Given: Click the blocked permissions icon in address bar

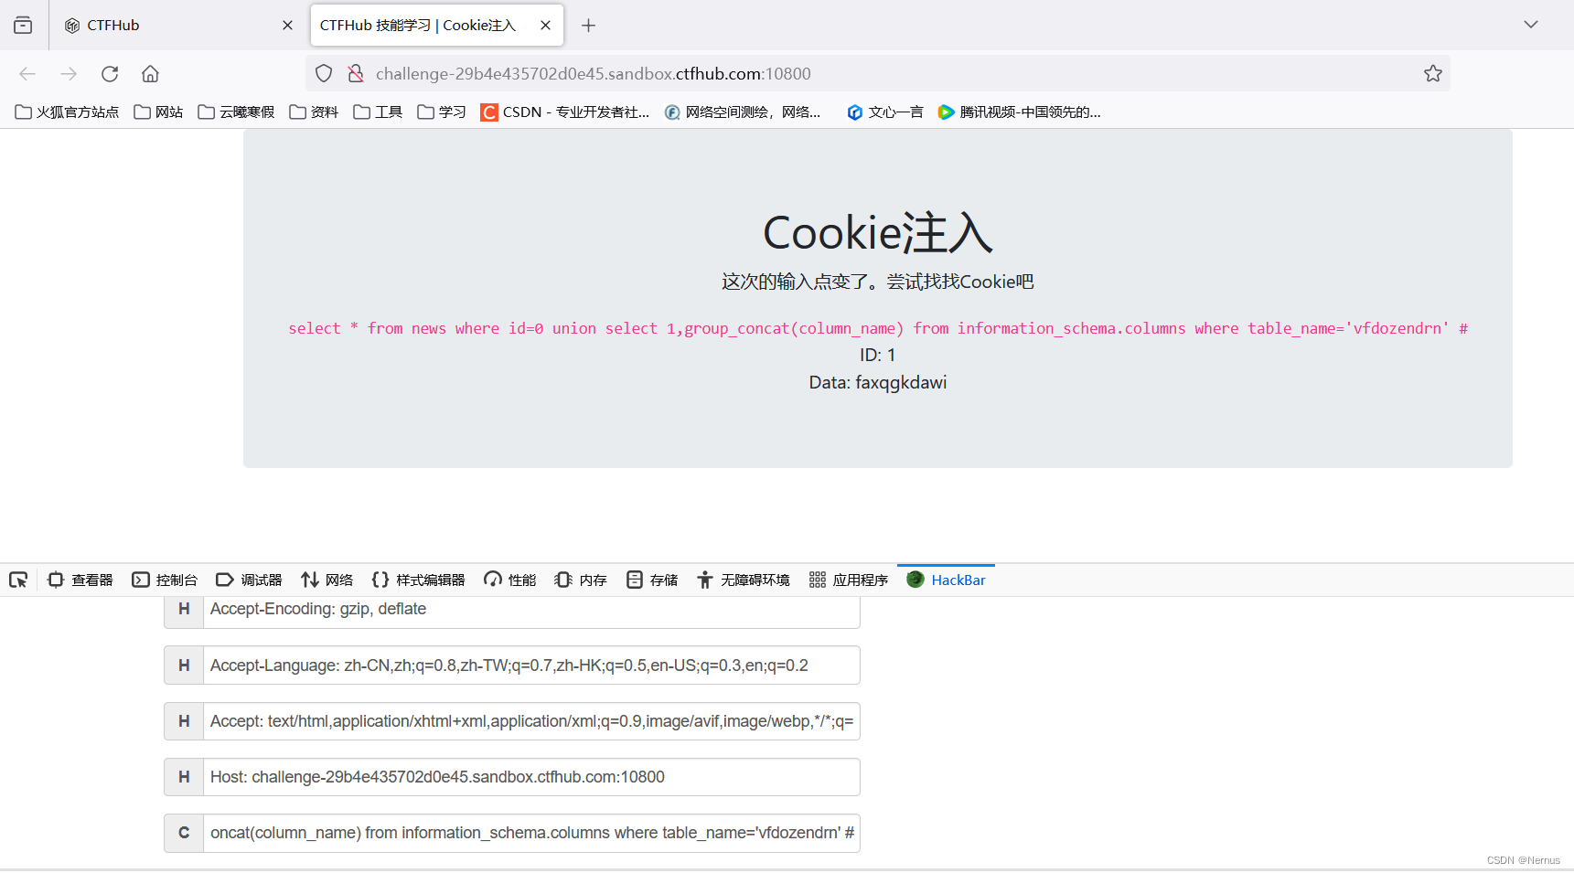Looking at the screenshot, I should (x=356, y=73).
